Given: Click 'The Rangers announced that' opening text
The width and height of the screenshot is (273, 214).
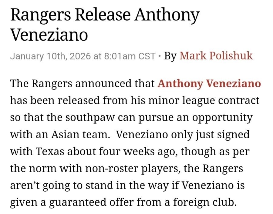Looking at the screenshot, I should [x=82, y=83].
